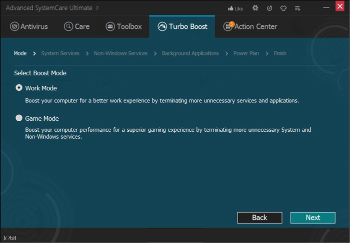350x243 pixels.
Task: Go to Finish step
Action: click(280, 53)
